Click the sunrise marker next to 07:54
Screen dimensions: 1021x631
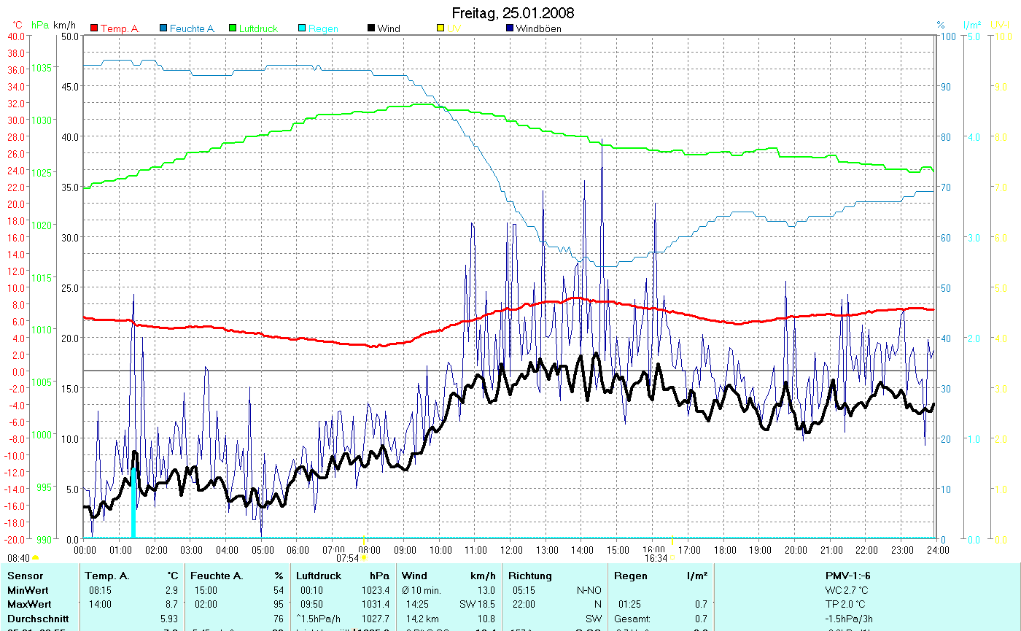click(364, 558)
